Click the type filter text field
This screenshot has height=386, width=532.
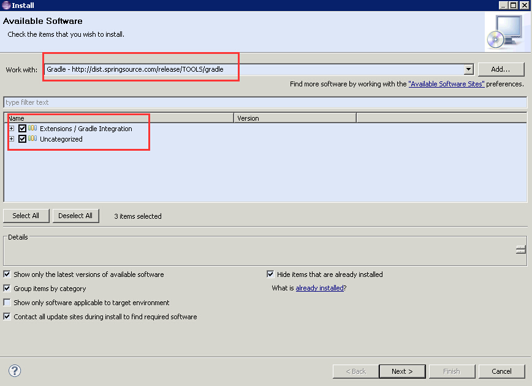pos(265,102)
